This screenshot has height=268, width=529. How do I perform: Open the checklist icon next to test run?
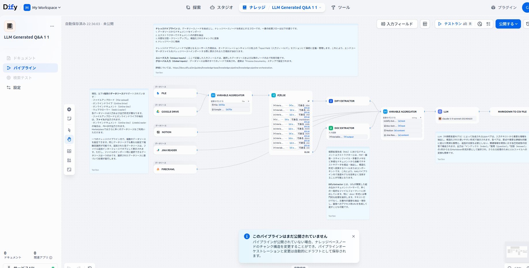click(x=488, y=24)
